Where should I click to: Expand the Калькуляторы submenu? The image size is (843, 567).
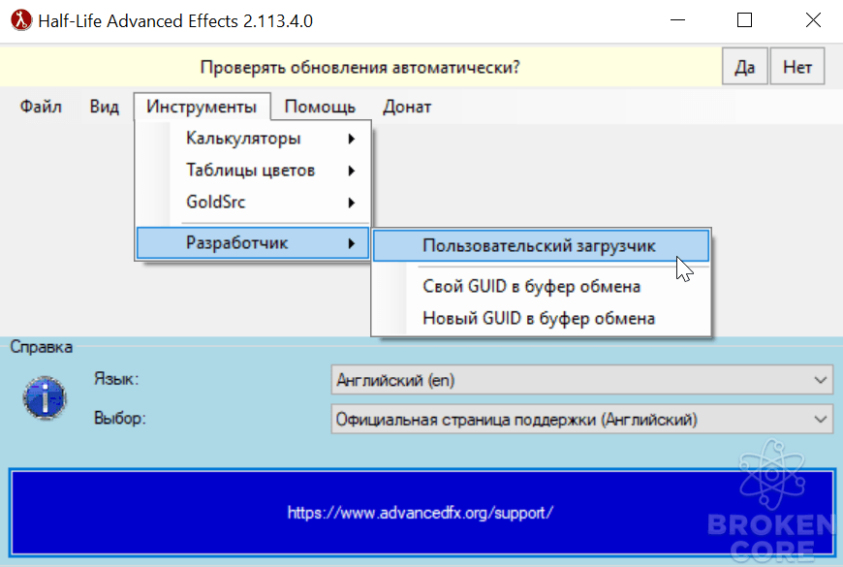(x=253, y=139)
